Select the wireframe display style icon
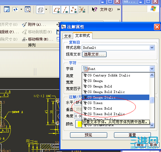The height and width of the screenshot is (152, 161). [40, 10]
